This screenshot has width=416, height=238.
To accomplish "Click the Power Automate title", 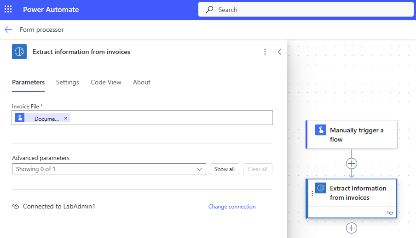I will click(51, 10).
